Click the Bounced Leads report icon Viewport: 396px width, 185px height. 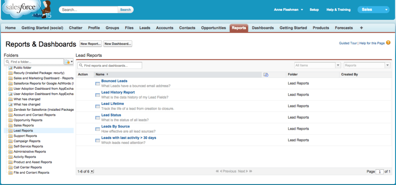tap(97, 84)
